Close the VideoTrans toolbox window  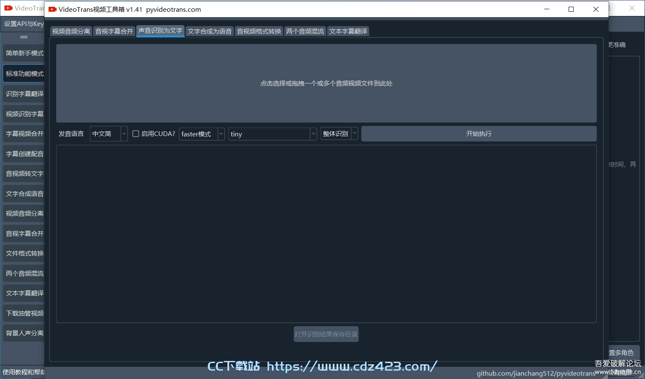pos(596,9)
